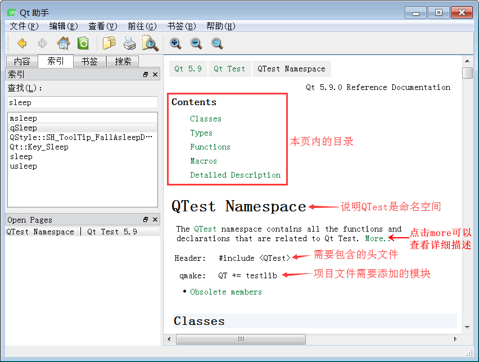Click the Copy pages icon

[109, 43]
